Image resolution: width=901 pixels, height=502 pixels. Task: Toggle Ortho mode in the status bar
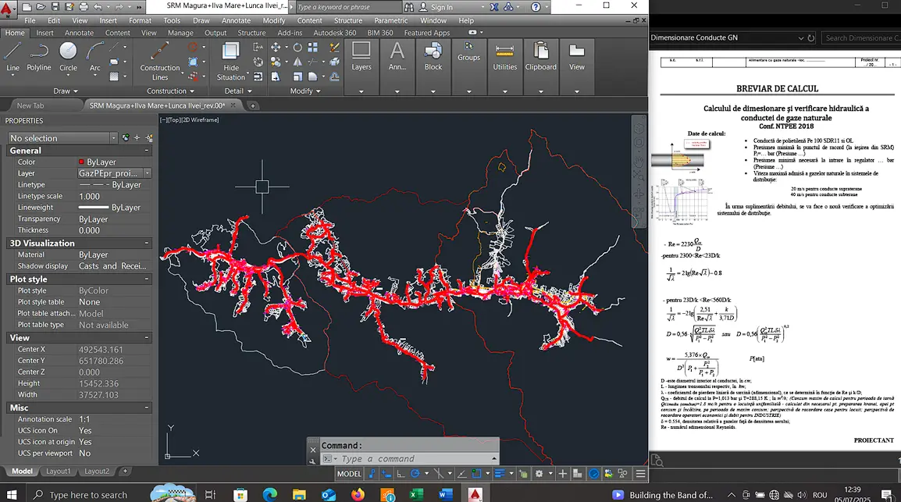point(400,473)
